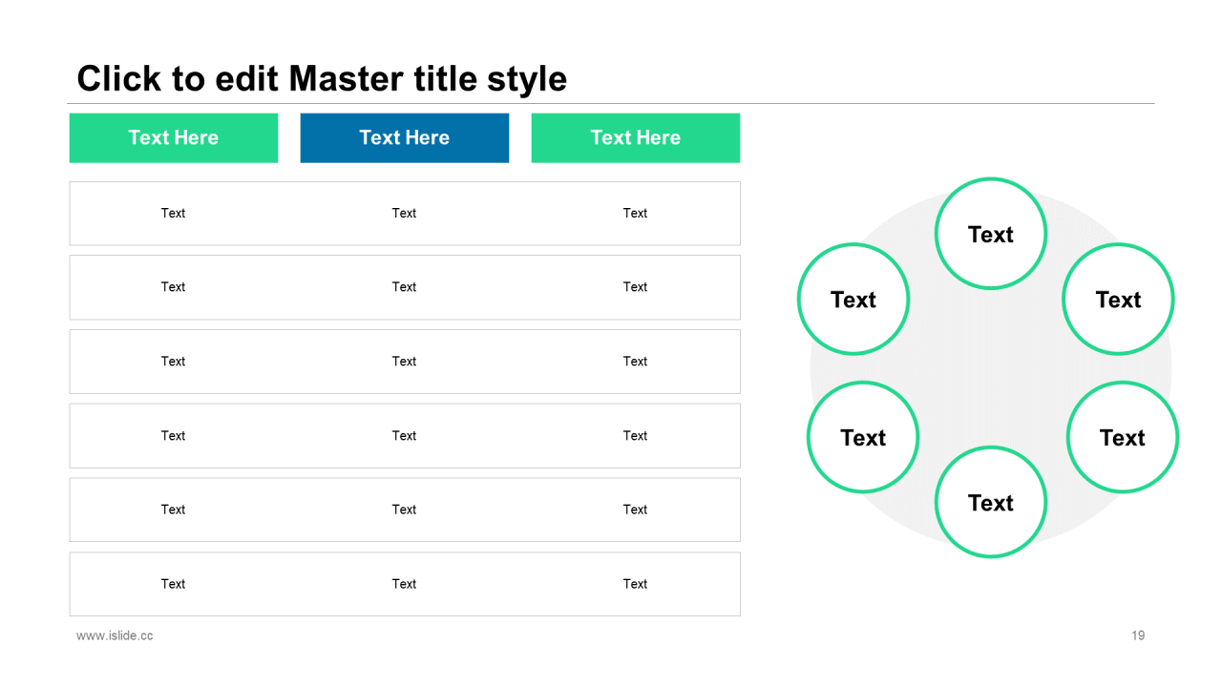Pick the lower-right 'Text' circle in the ring
1222x687 pixels.
point(1122,437)
